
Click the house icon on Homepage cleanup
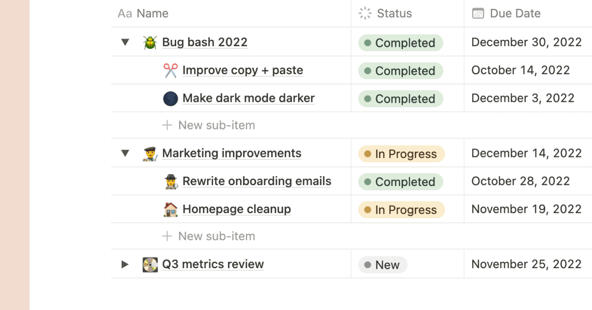tap(170, 209)
